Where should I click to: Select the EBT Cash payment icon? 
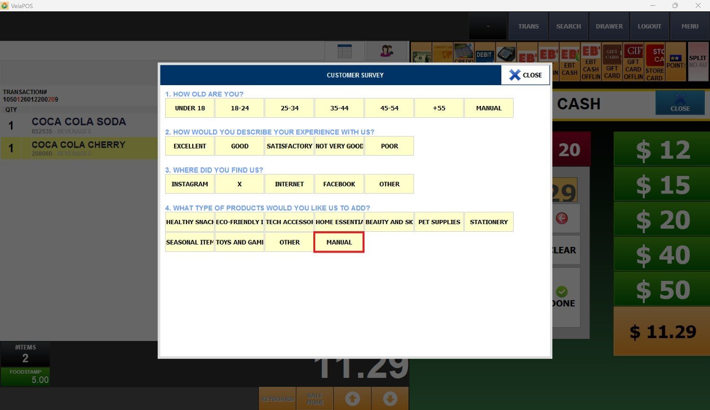click(569, 62)
